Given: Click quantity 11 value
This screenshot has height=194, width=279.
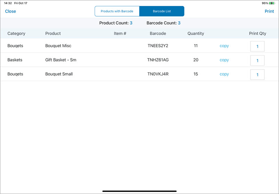Looking at the screenshot, I should point(196,46).
